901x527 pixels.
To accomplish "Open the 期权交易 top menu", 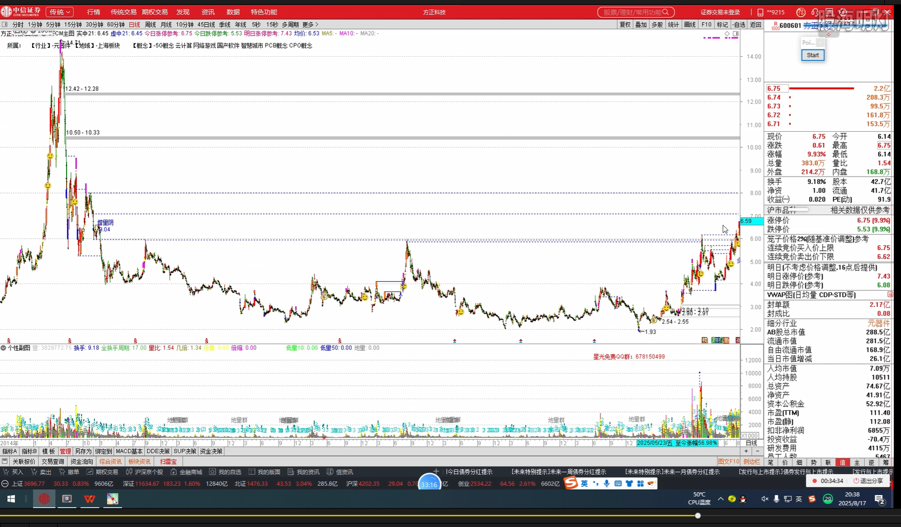I will [154, 12].
